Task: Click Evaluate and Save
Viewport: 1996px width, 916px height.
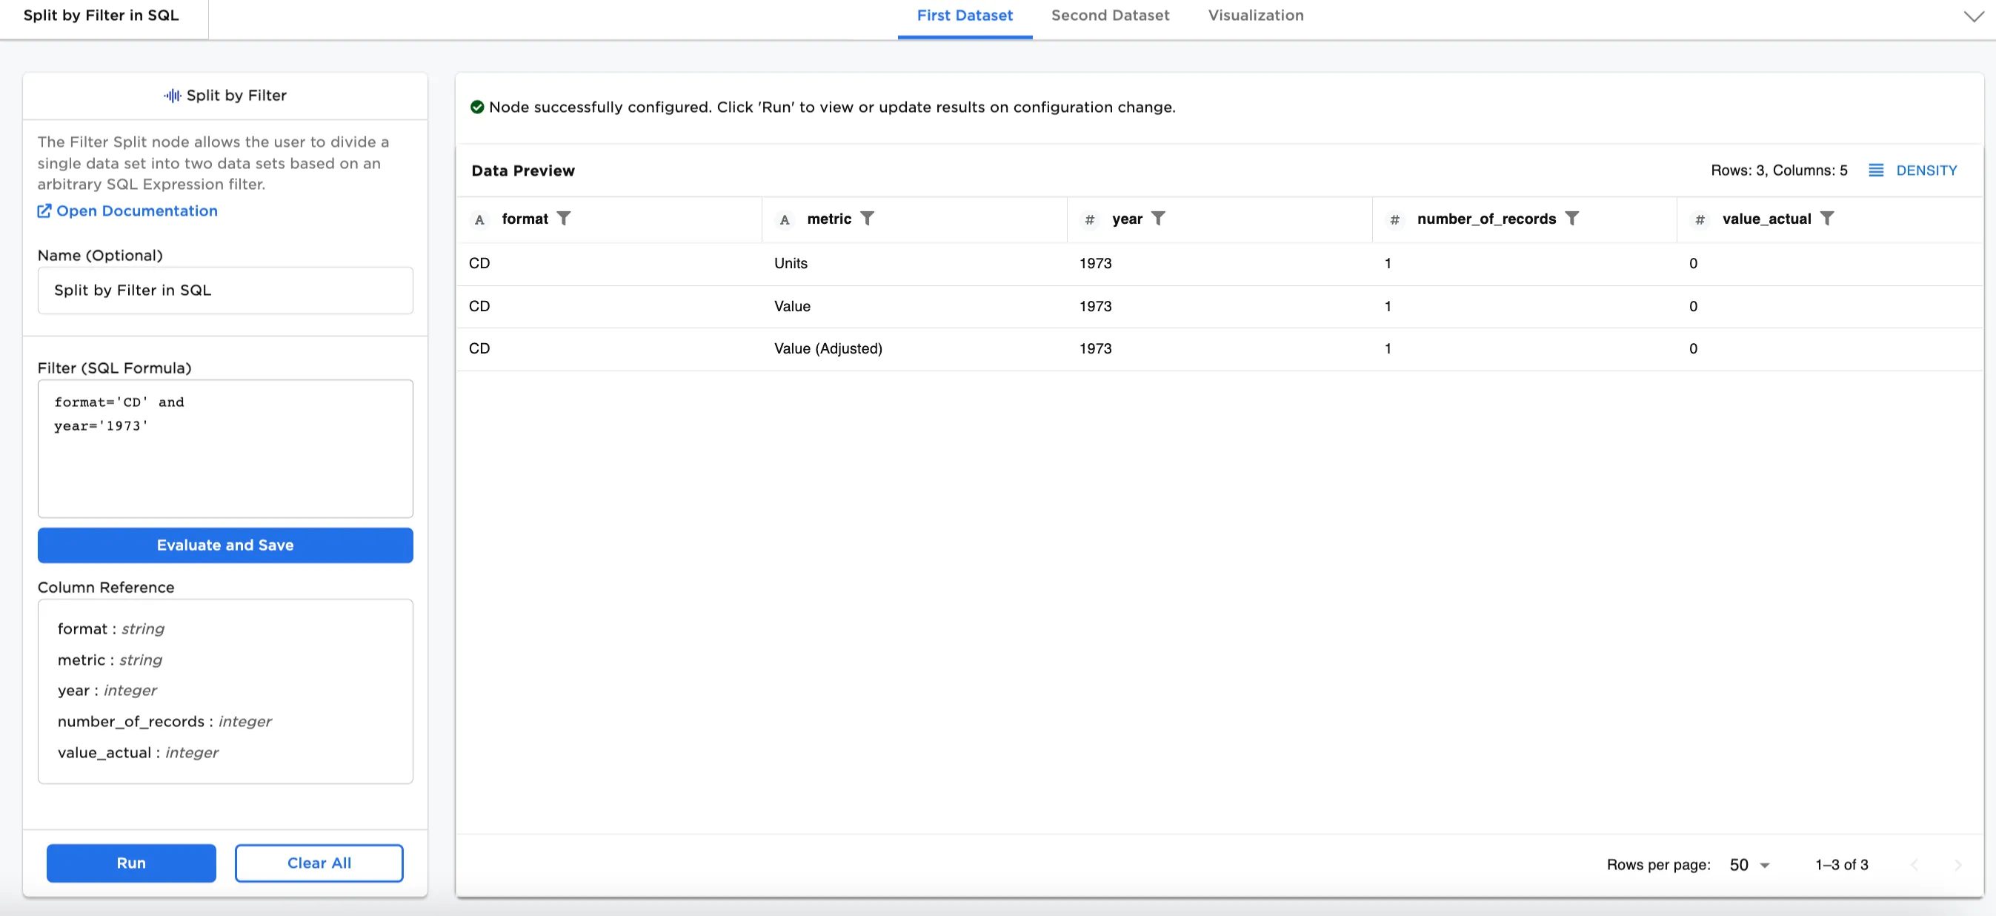Action: pyautogui.click(x=224, y=545)
